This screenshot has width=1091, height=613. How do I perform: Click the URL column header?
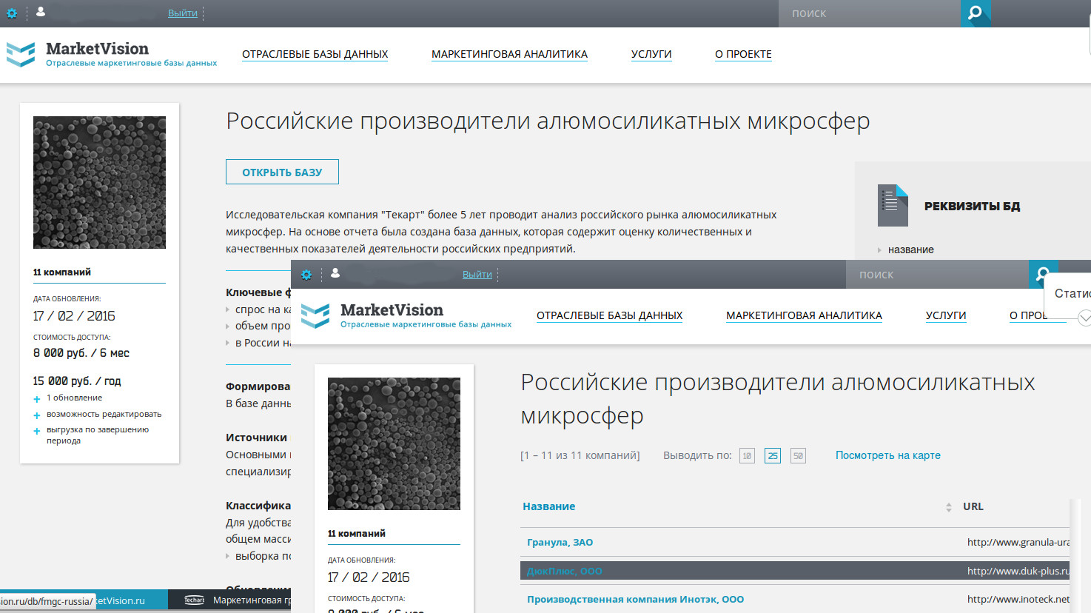point(973,506)
